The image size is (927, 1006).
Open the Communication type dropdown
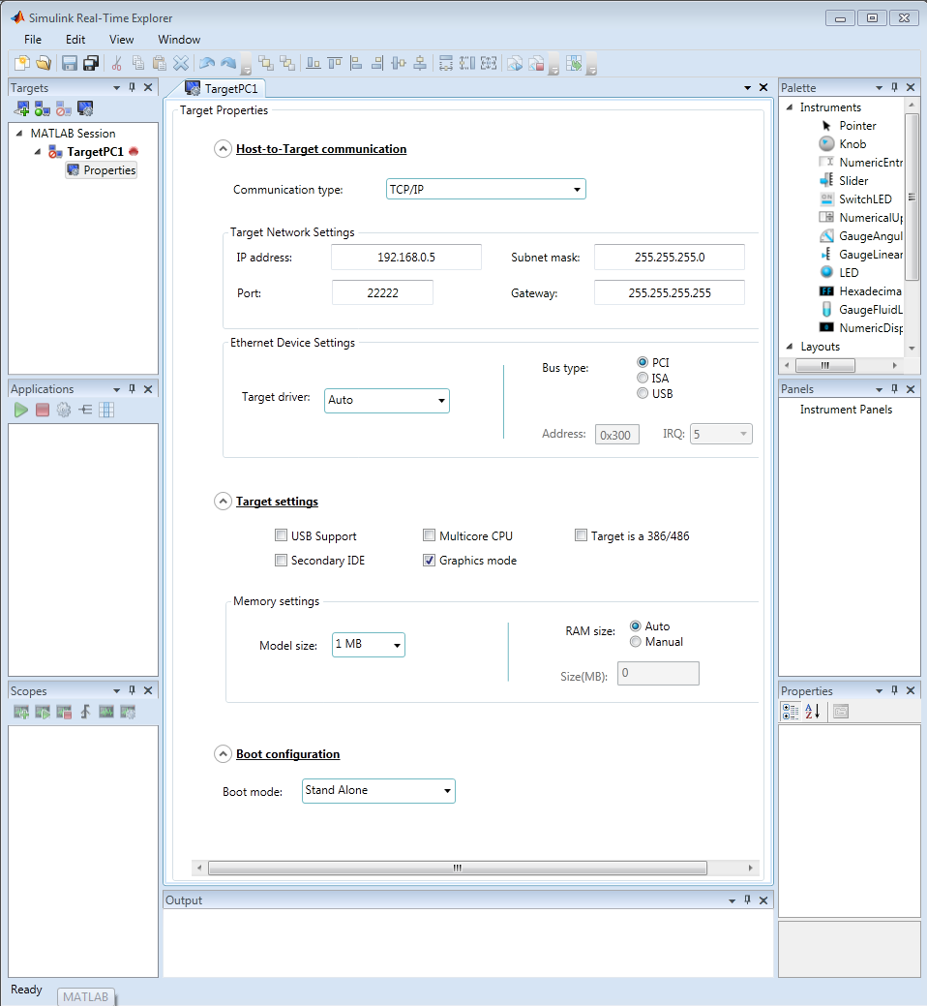[x=486, y=190]
